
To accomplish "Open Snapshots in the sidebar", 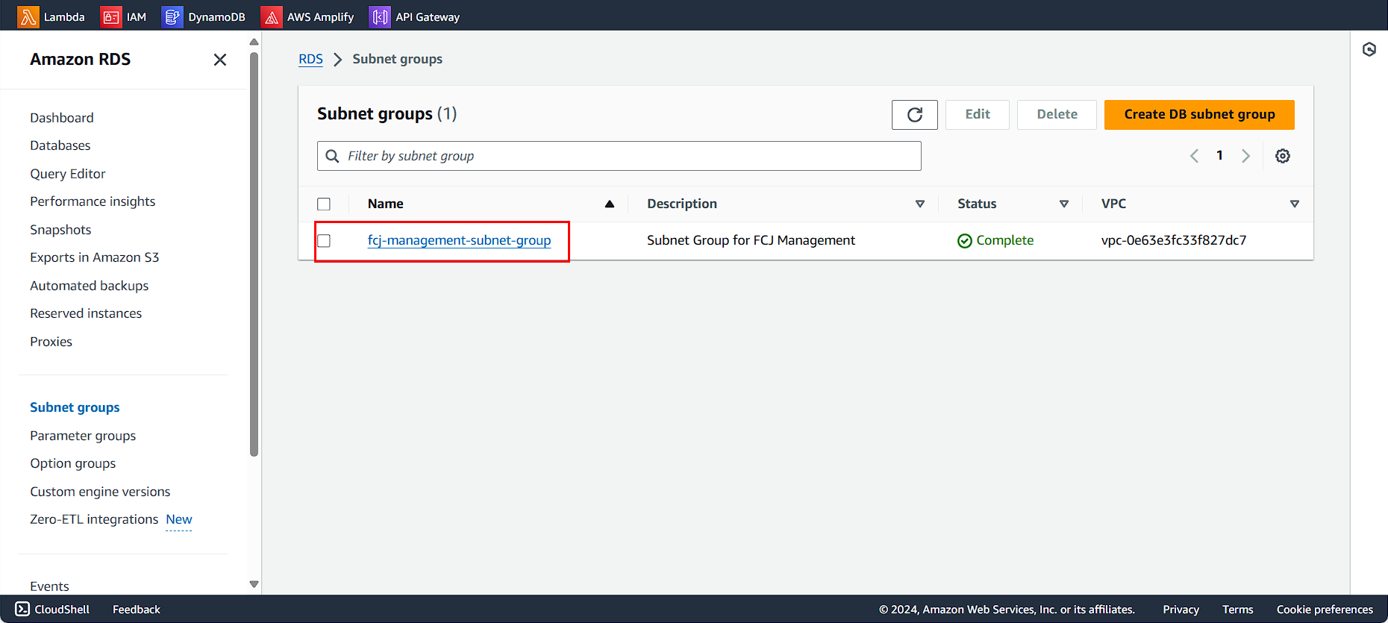I will pyautogui.click(x=60, y=230).
